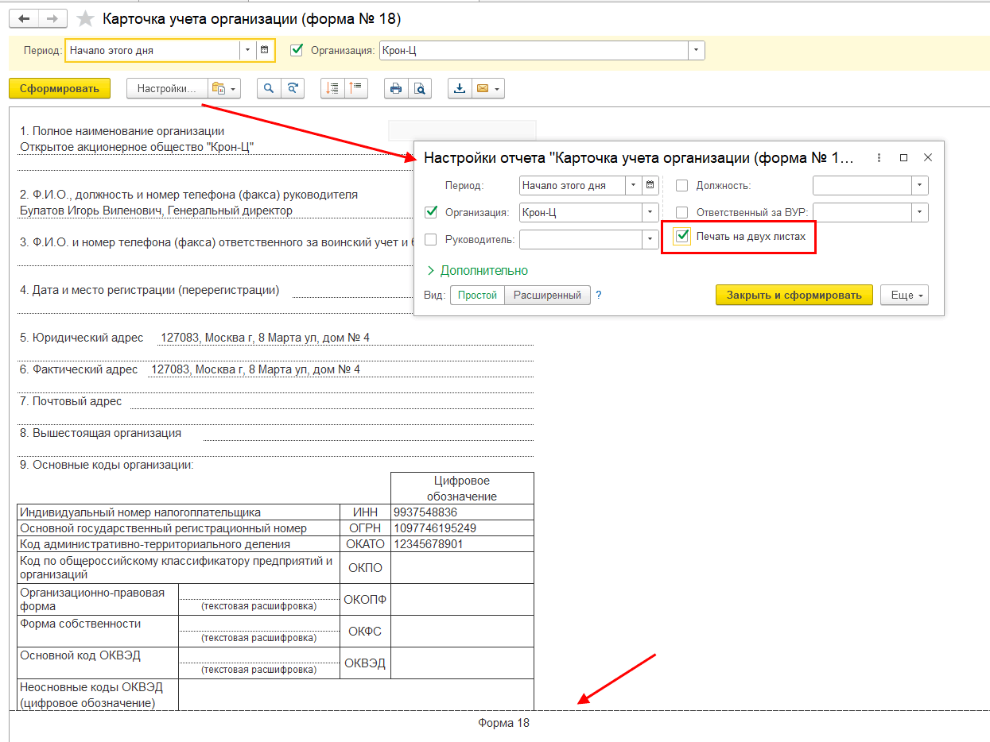Click Булатов Игорь Виленович line

pyautogui.click(x=156, y=211)
